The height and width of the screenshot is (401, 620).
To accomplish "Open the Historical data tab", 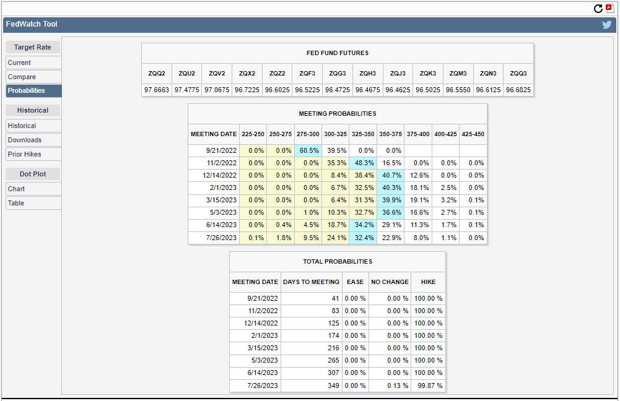I will point(33,126).
